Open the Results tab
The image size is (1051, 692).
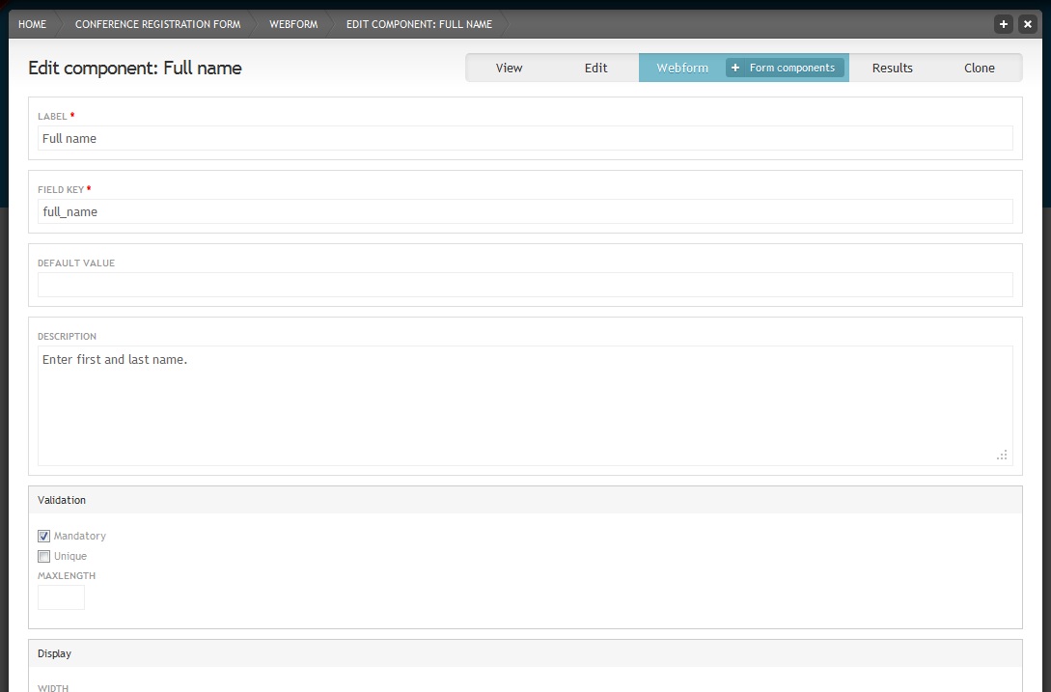click(892, 68)
